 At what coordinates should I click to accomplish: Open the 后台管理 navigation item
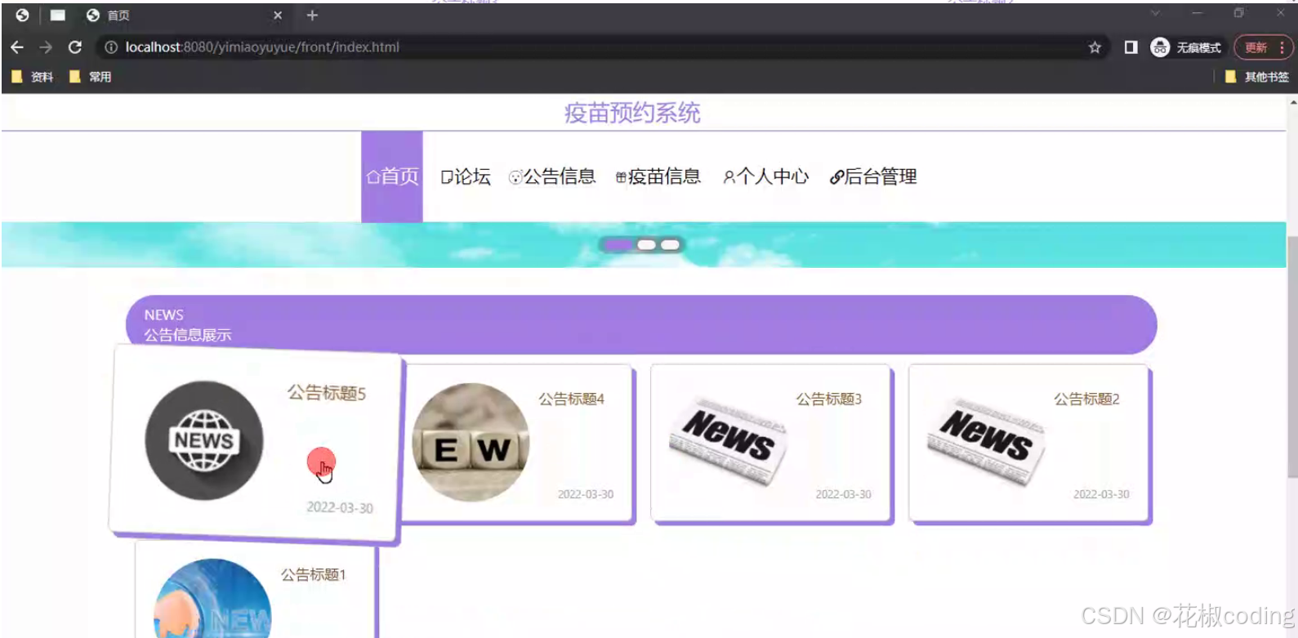(873, 176)
